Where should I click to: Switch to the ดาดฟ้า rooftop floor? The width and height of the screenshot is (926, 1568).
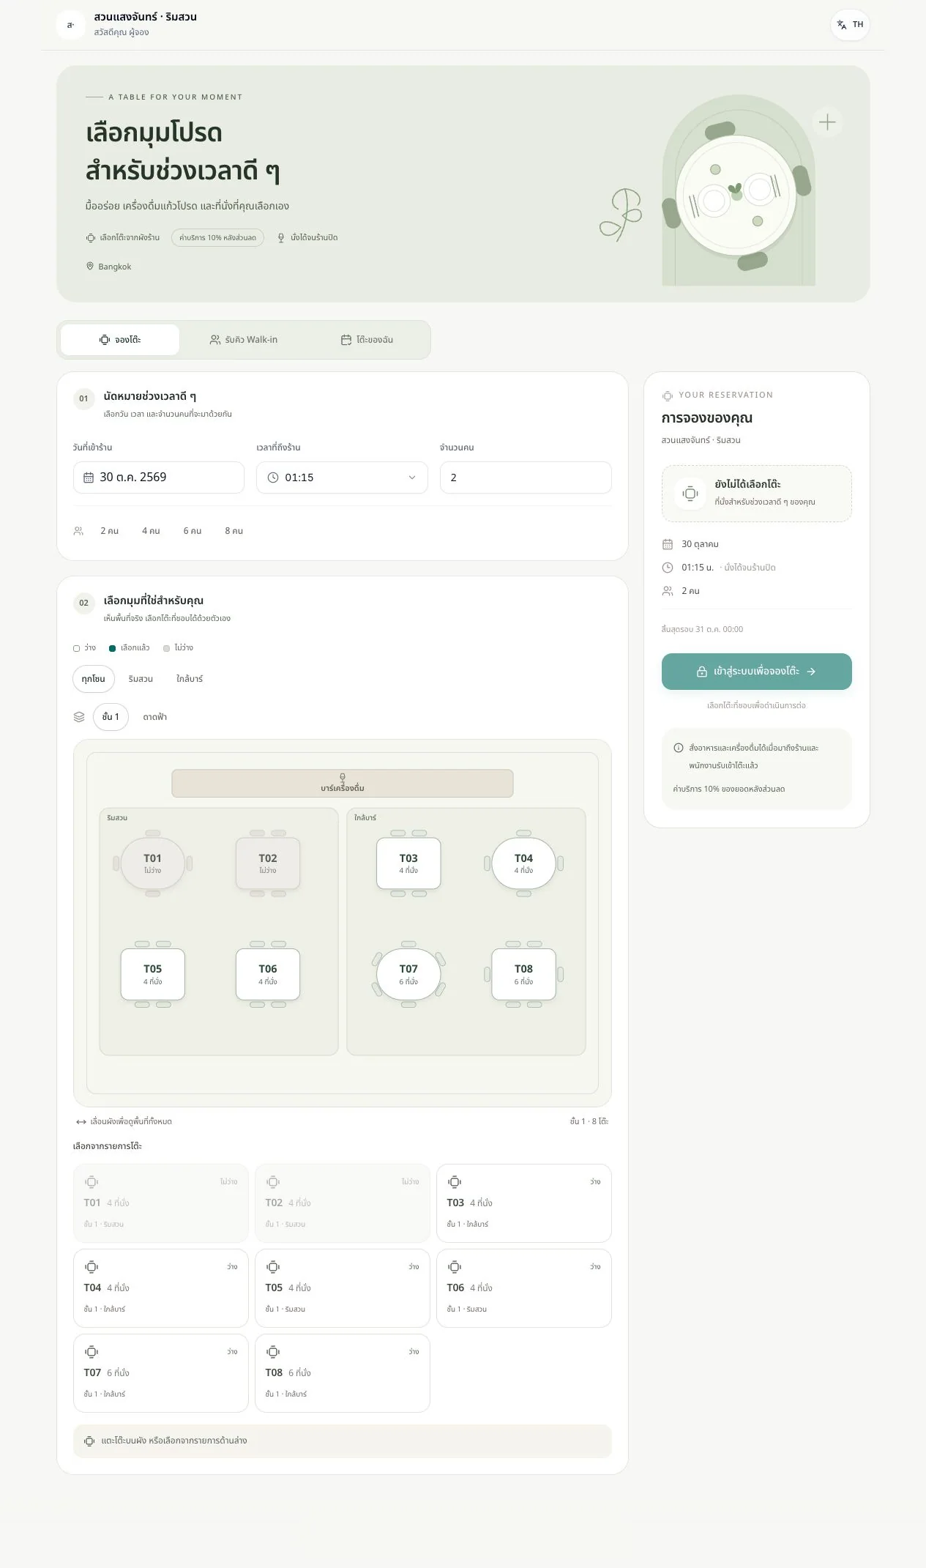(x=155, y=717)
